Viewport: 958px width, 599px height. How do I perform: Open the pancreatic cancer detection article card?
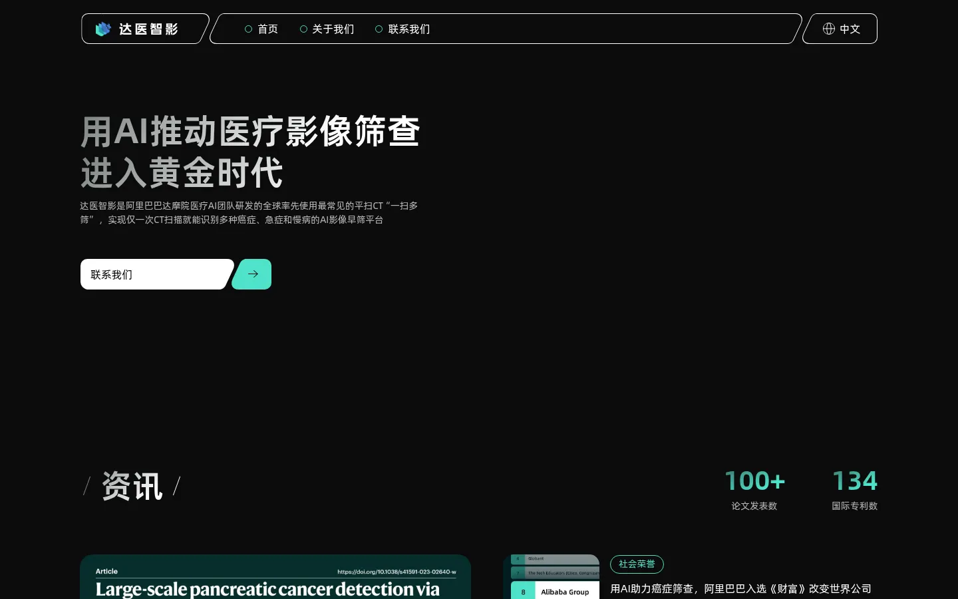pos(275,577)
